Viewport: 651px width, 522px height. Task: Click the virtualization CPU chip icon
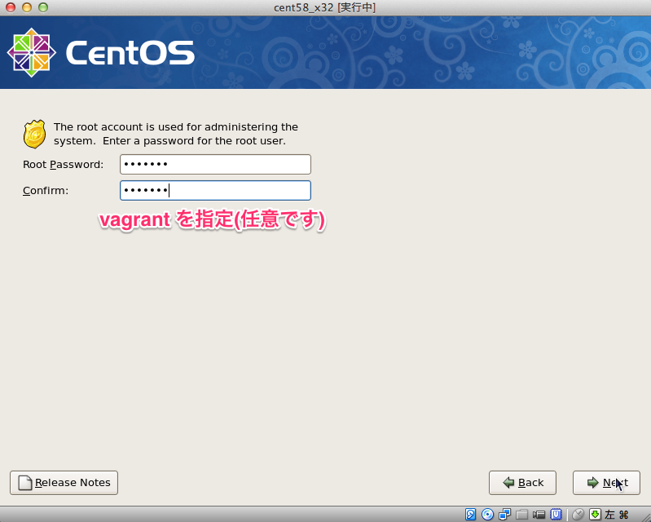tap(556, 514)
